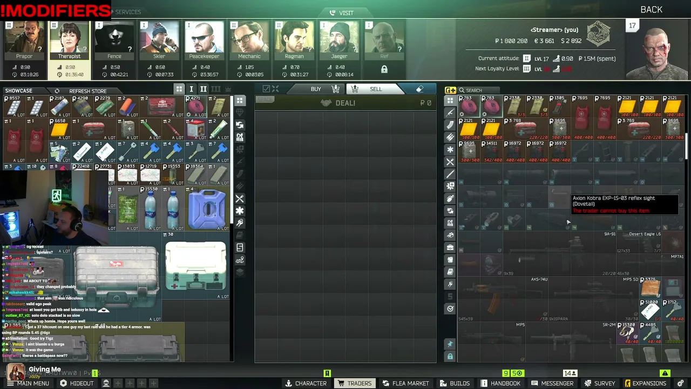Open the Messenger
Image resolution: width=691 pixels, height=389 pixels.
pyautogui.click(x=552, y=383)
